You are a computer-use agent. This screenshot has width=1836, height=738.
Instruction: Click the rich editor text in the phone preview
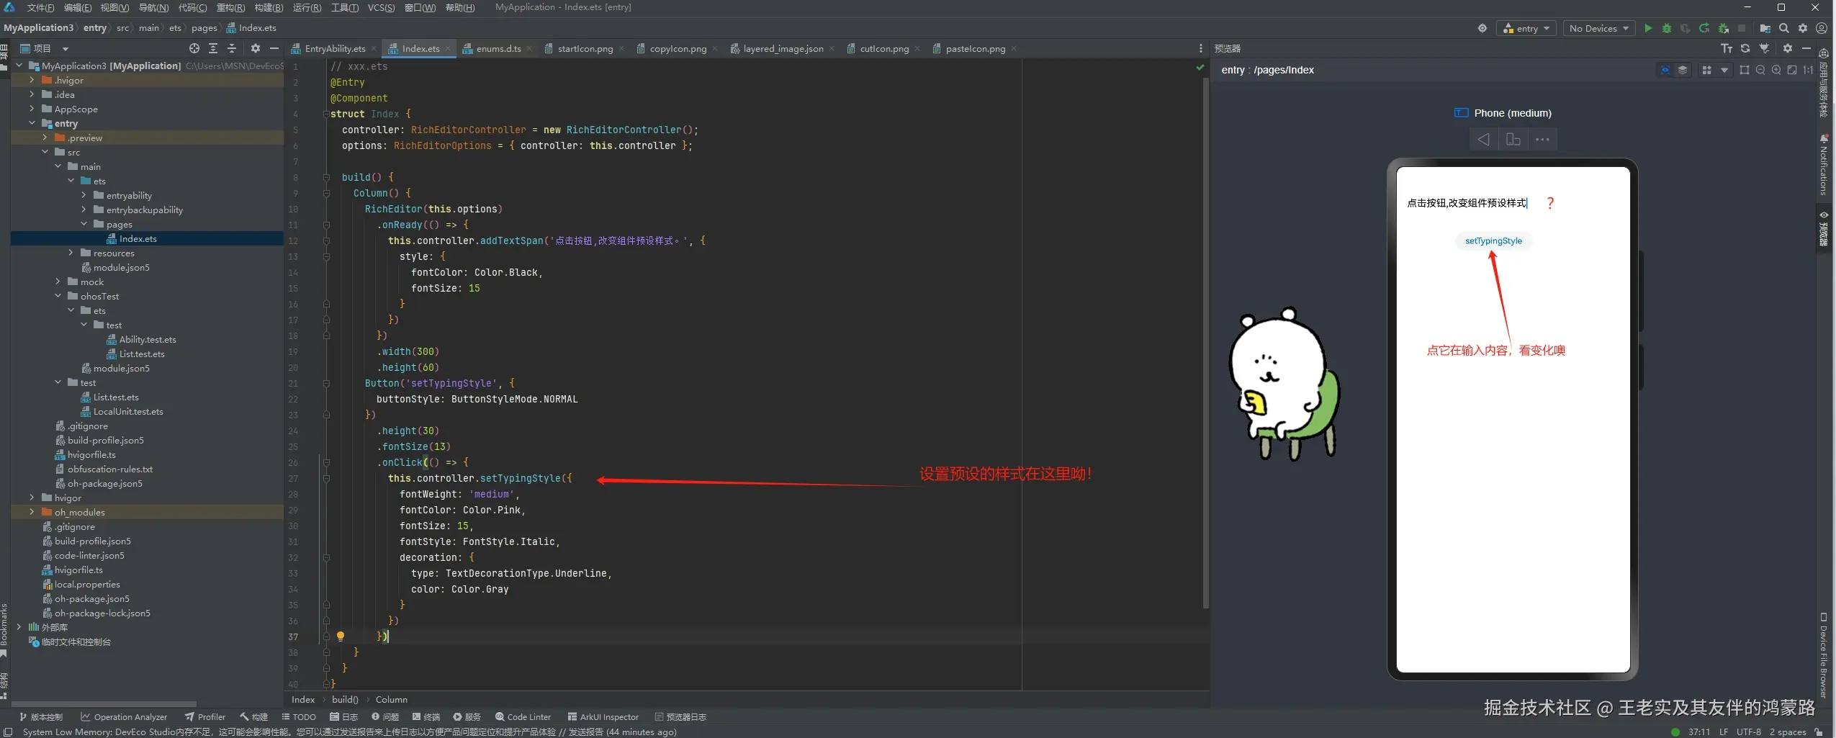1467,203
